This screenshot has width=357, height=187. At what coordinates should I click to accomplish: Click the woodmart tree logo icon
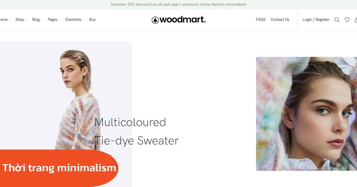(155, 20)
